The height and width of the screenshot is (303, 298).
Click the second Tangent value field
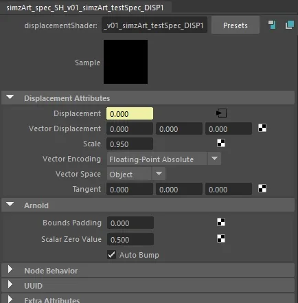coord(179,189)
